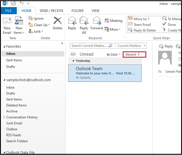Open the New Items menu icon

pos(19,20)
